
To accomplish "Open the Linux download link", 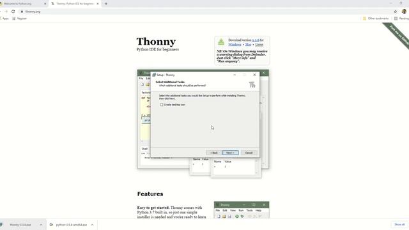I will click(x=259, y=45).
